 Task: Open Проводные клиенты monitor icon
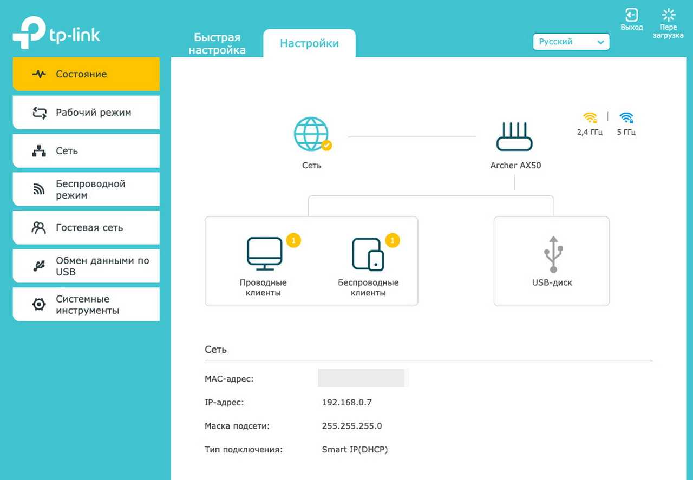click(264, 253)
